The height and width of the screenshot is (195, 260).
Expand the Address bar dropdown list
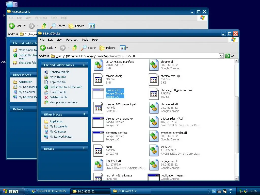pyautogui.click(x=221, y=56)
